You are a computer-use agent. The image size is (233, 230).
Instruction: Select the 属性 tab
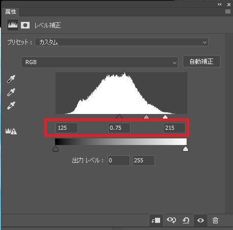tap(11, 12)
